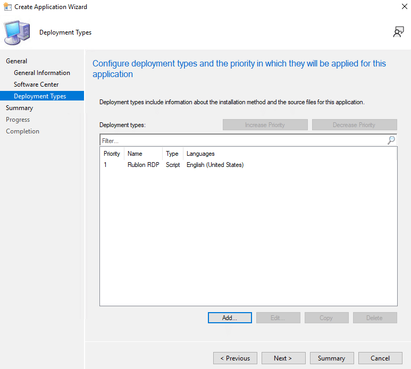
Task: Cancel the Create Application Wizard
Action: 380,358
